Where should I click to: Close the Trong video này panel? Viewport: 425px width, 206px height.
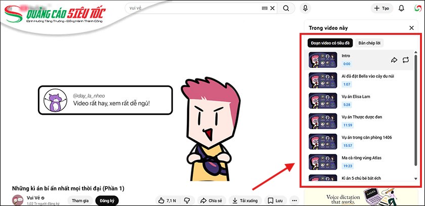[x=411, y=28]
